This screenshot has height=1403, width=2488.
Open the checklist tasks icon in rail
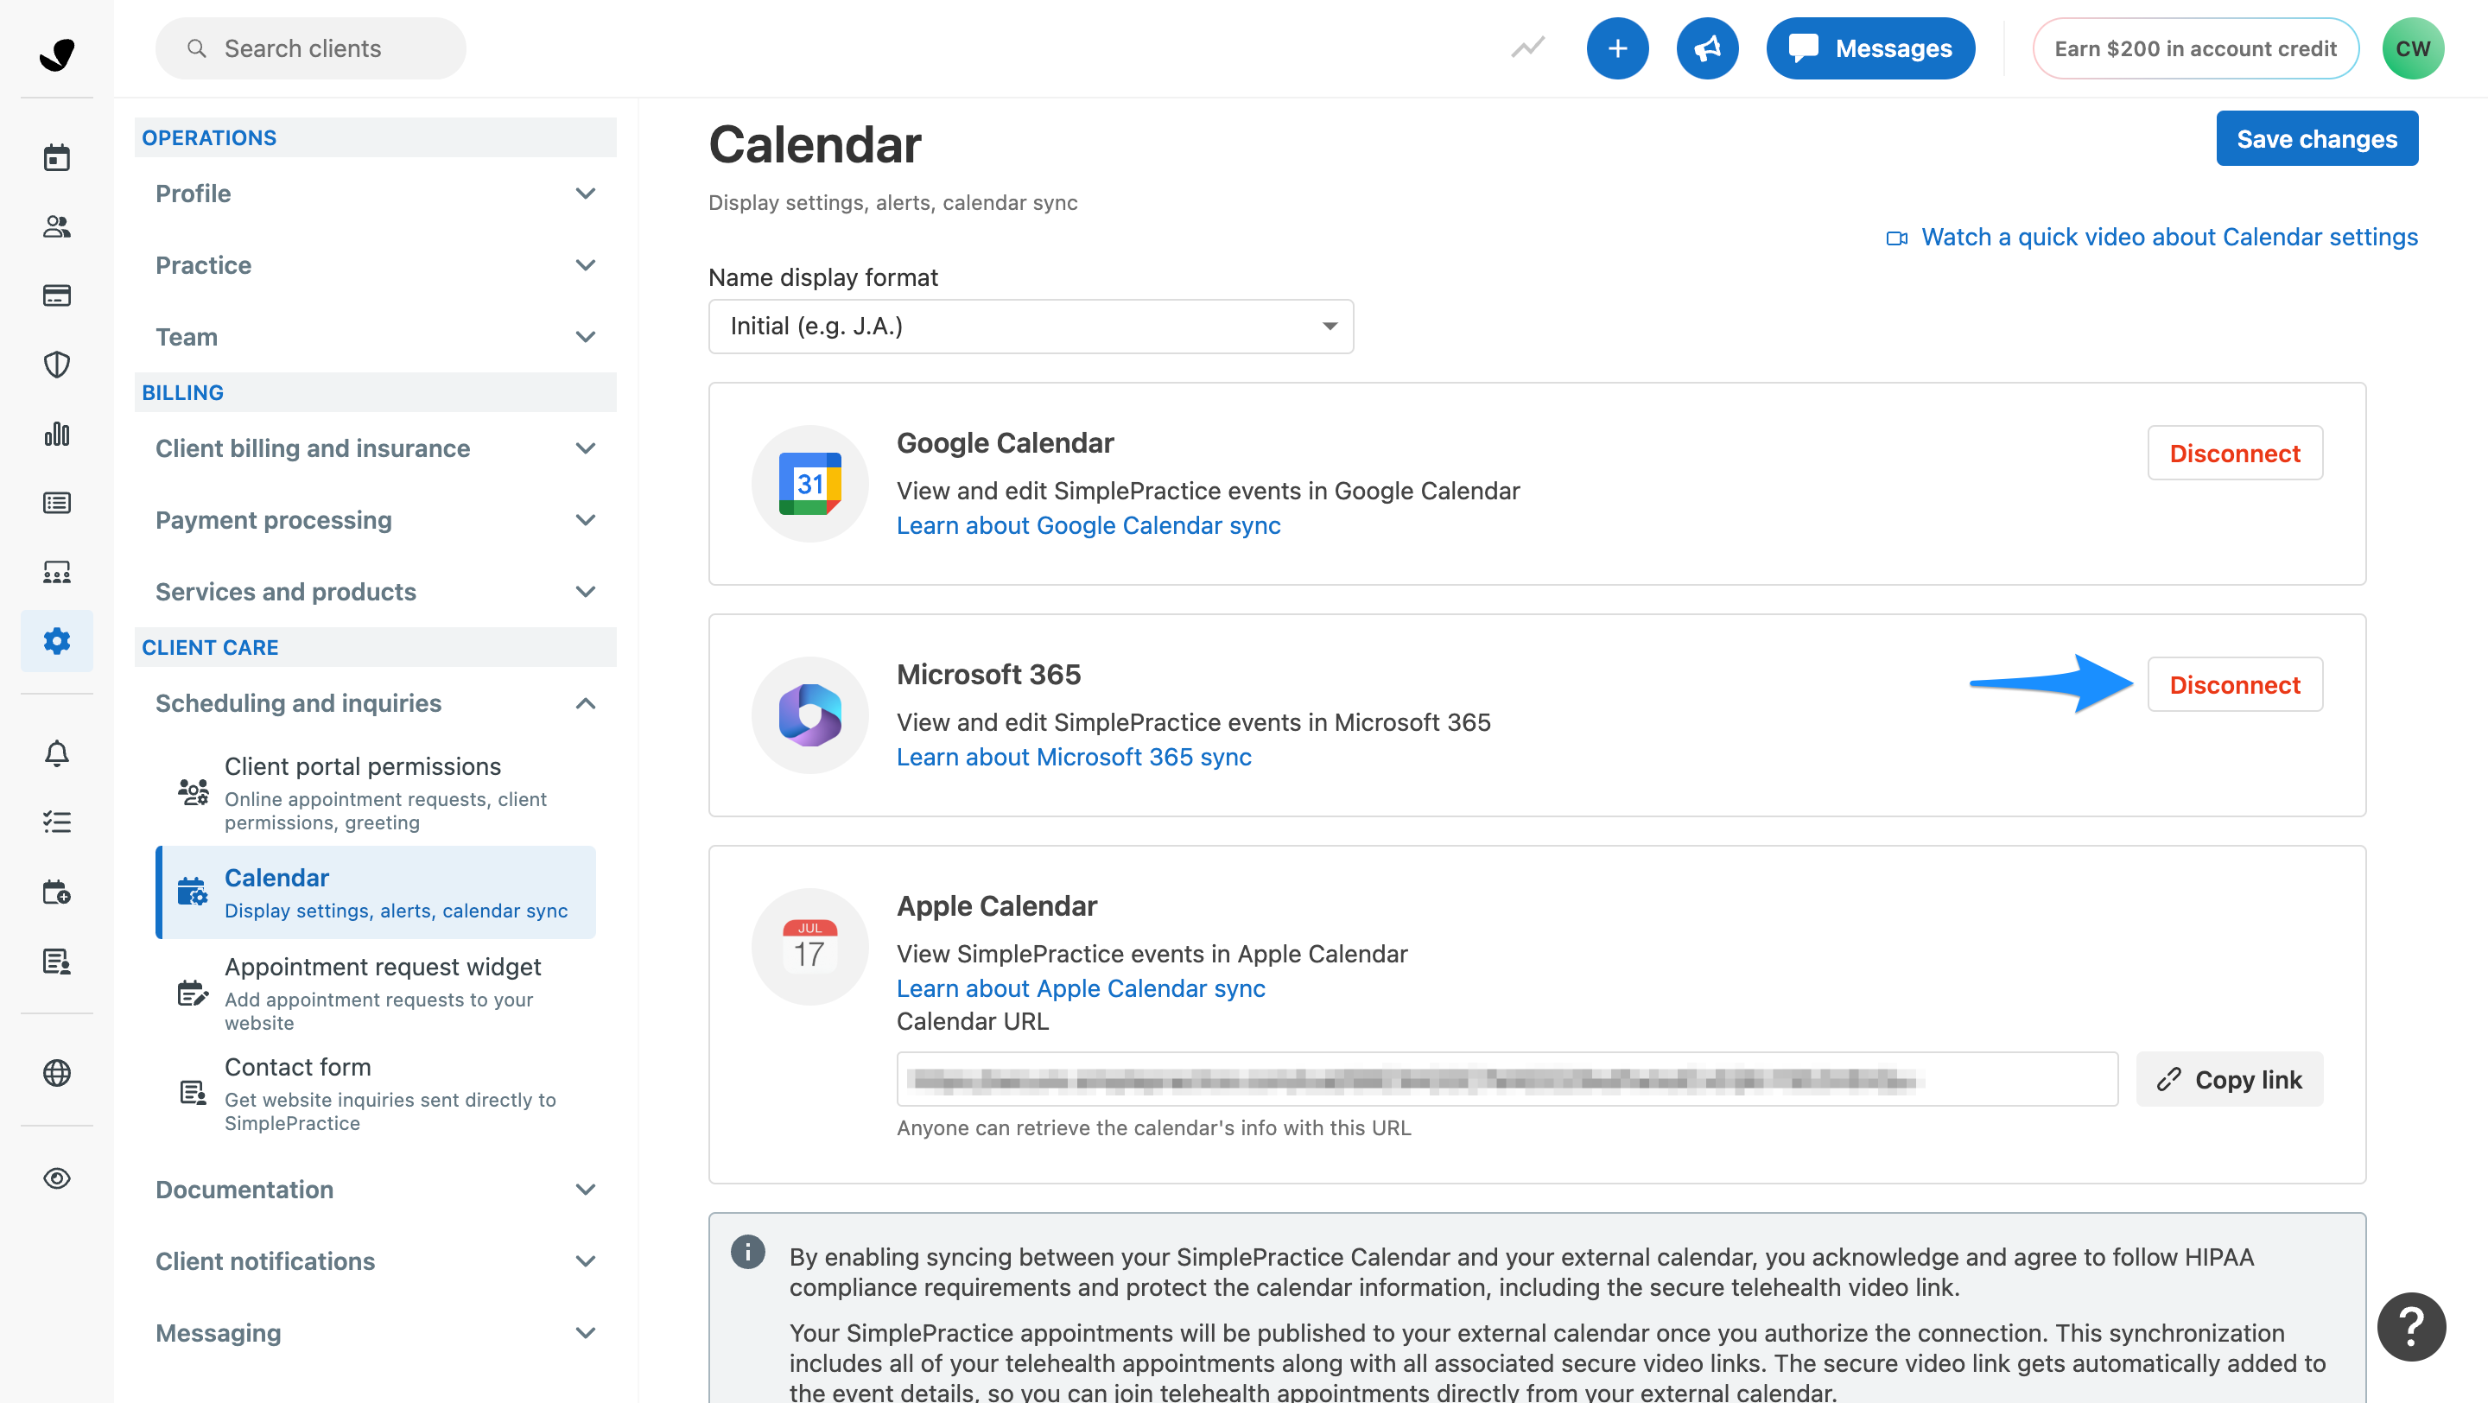[57, 822]
